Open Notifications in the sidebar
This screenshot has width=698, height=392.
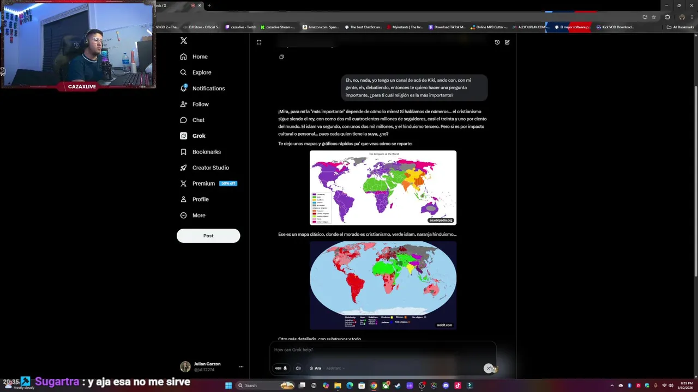click(202, 88)
